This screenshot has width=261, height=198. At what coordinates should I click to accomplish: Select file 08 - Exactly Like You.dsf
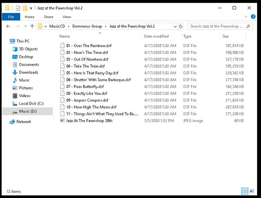click(x=86, y=93)
